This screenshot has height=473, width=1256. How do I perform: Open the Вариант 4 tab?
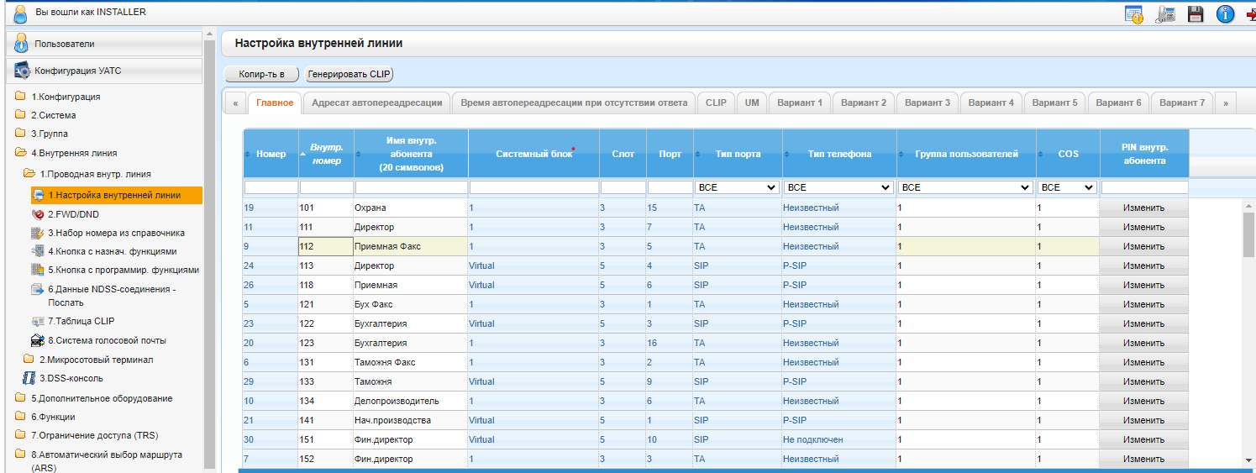991,102
